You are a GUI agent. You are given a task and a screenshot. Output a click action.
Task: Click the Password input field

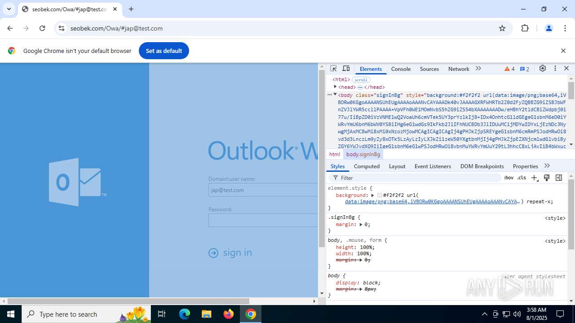[263, 220]
